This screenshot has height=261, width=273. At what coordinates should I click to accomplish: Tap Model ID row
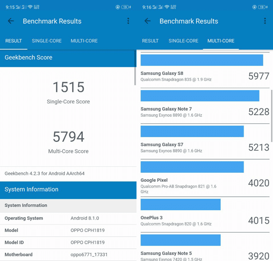coord(68,243)
